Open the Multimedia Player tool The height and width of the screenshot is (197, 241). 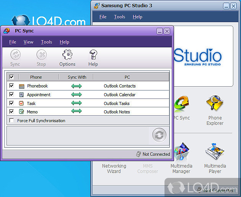point(215,153)
